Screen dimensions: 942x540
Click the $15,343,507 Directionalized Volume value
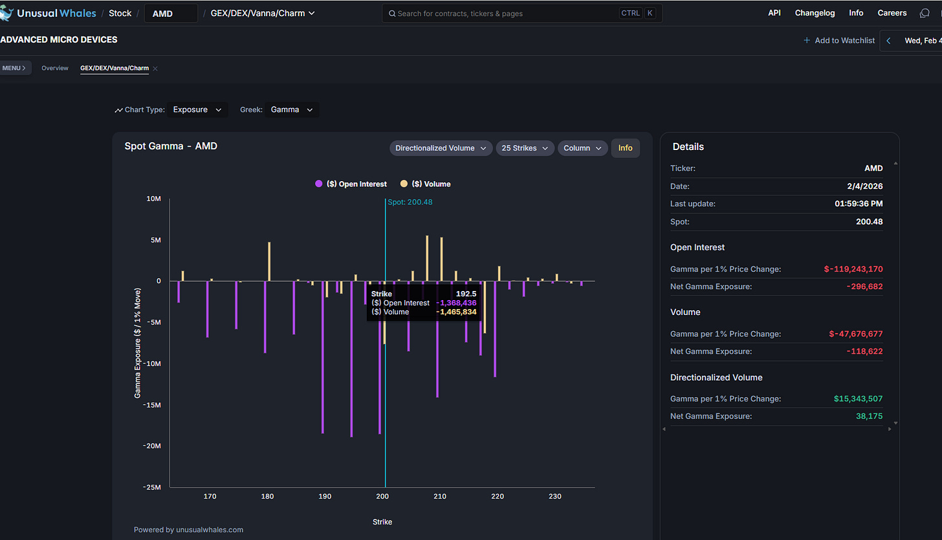click(859, 398)
